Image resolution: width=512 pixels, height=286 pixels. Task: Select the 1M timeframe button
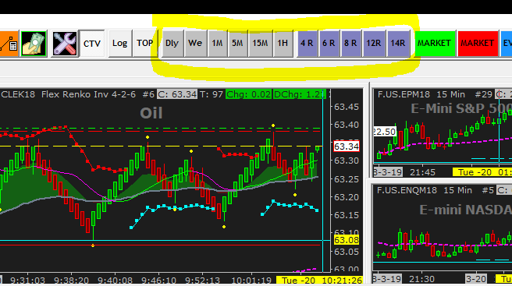218,44
